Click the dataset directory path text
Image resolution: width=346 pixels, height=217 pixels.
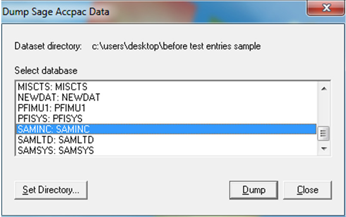[x=176, y=46]
